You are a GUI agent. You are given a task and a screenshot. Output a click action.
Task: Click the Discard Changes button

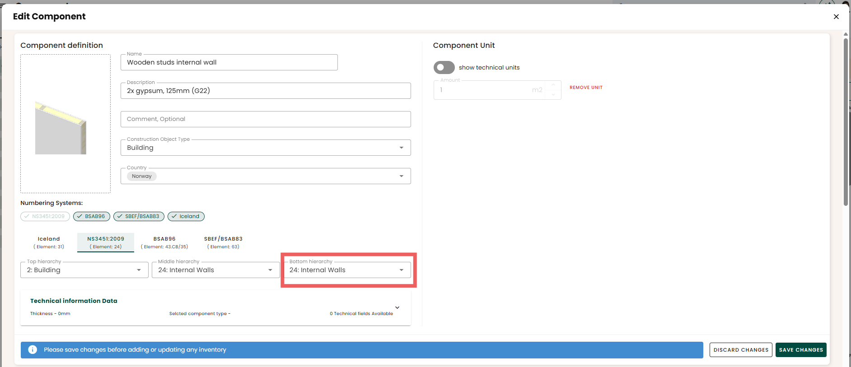click(x=741, y=350)
